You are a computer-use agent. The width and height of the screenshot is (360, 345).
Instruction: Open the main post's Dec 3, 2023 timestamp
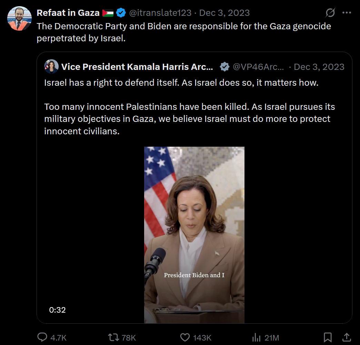(224, 13)
